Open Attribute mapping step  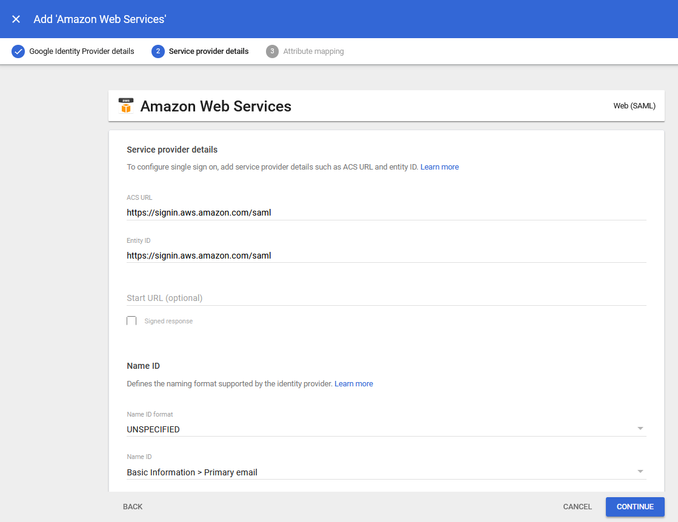(313, 51)
